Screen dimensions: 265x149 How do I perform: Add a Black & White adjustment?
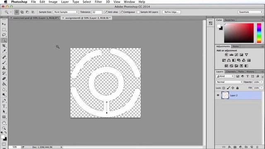234,60
